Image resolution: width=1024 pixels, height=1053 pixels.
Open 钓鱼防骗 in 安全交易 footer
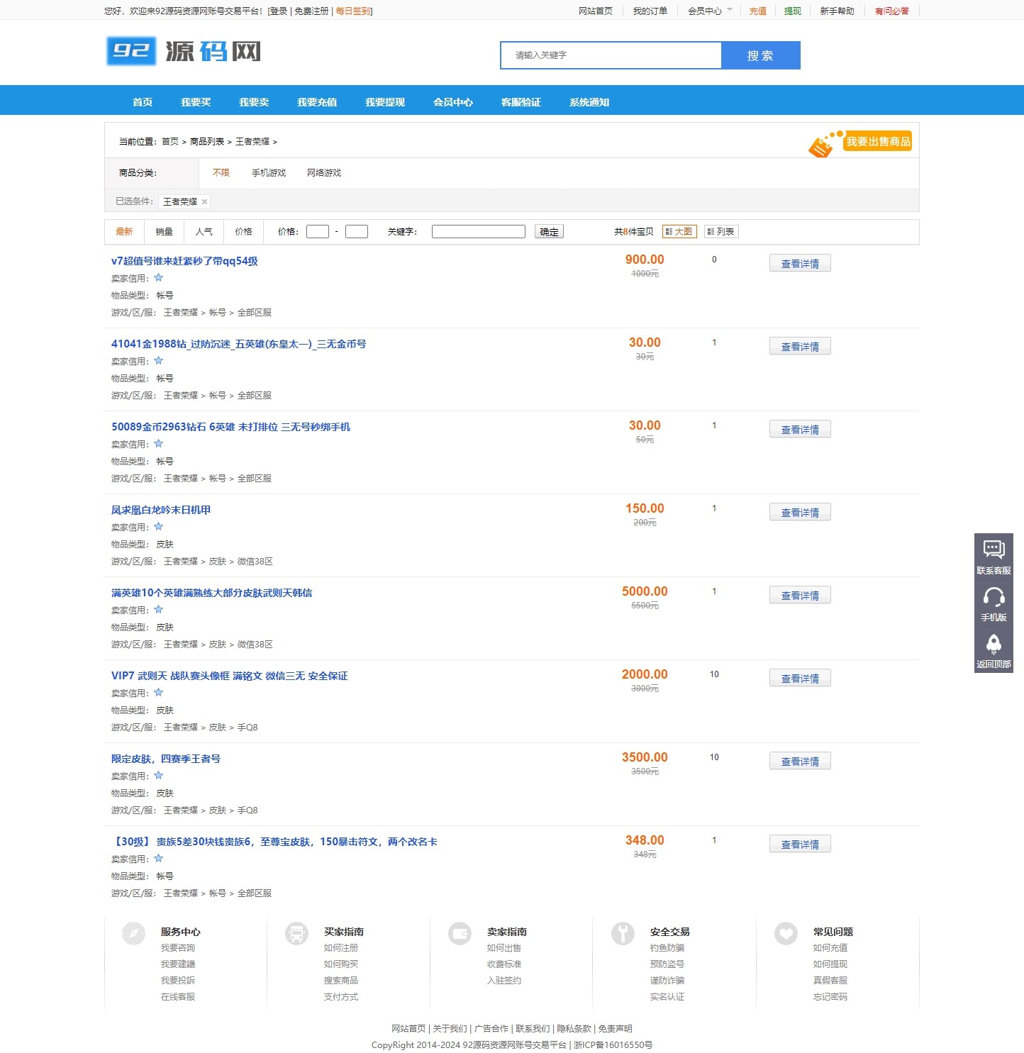coord(667,948)
